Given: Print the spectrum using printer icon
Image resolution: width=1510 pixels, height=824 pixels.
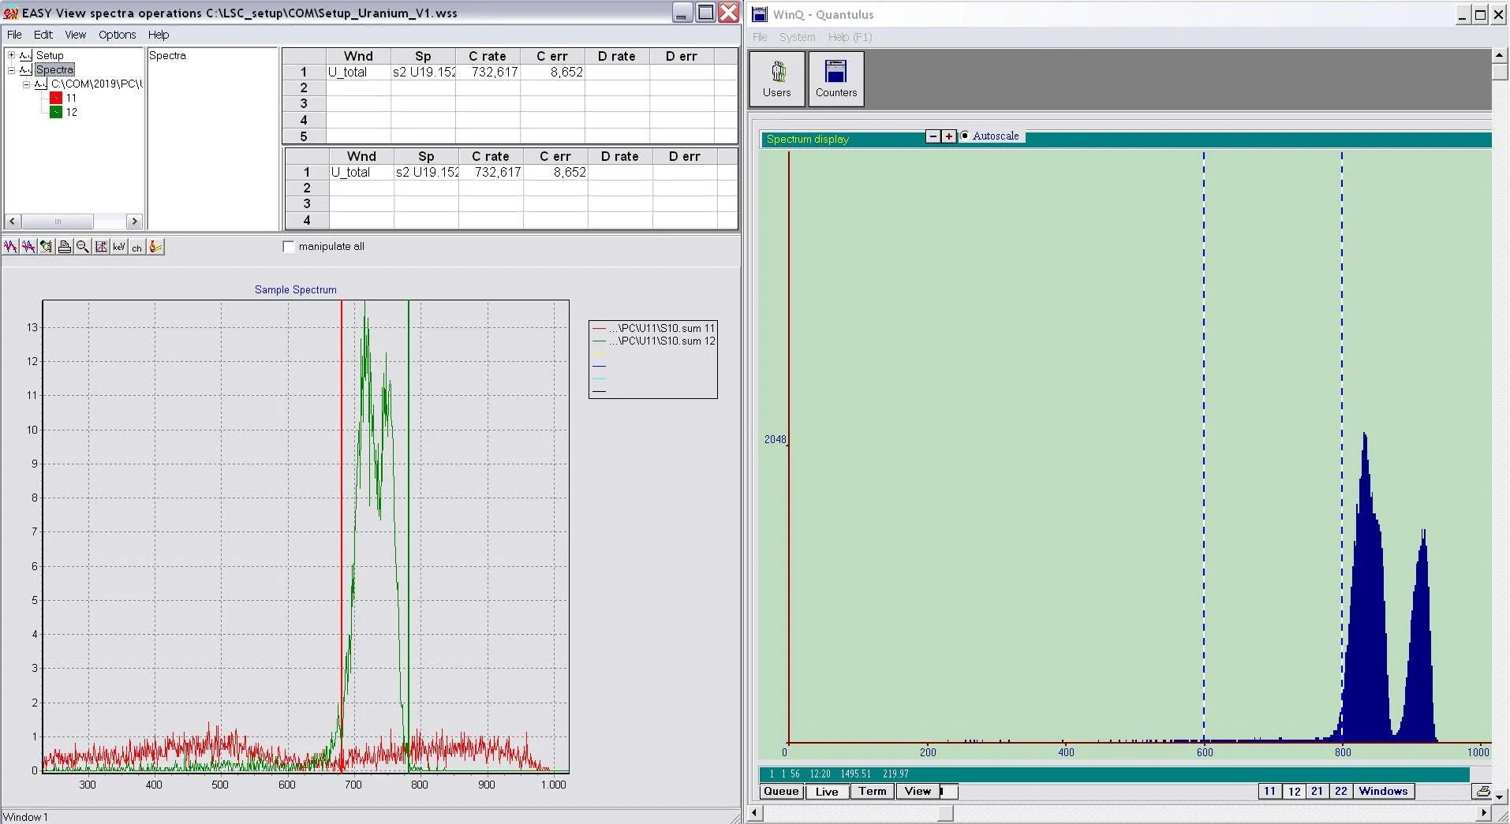Looking at the screenshot, I should tap(65, 247).
